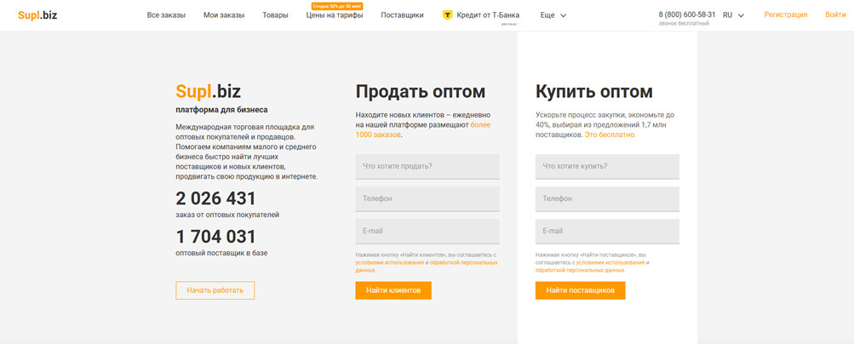Click the Найти поставщиков button
The image size is (854, 344).
click(580, 290)
